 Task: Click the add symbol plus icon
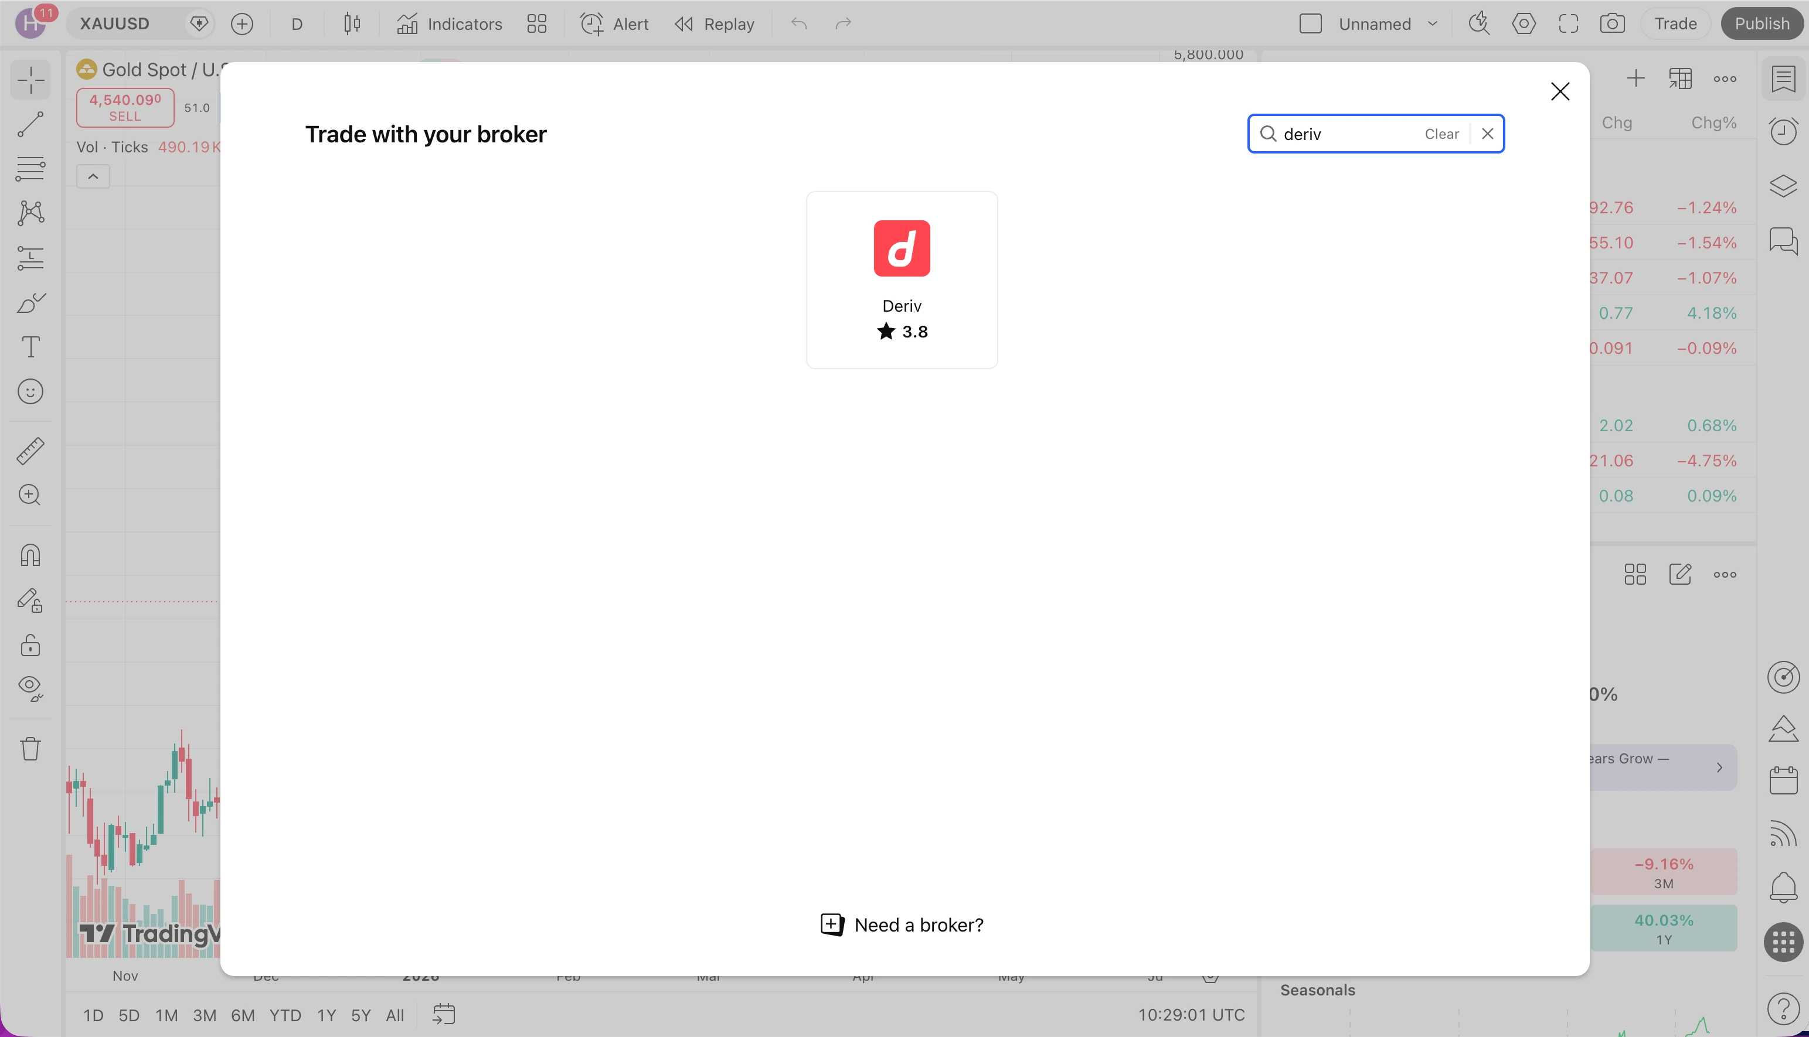point(242,23)
